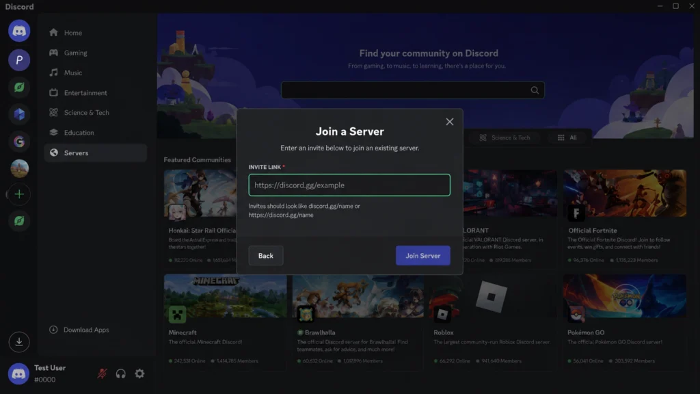The image size is (700, 394).
Task: Toggle the microphone mute icon
Action: point(102,373)
